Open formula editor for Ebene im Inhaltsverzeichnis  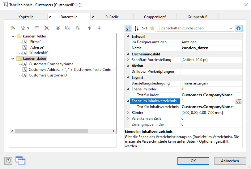[x=238, y=101]
